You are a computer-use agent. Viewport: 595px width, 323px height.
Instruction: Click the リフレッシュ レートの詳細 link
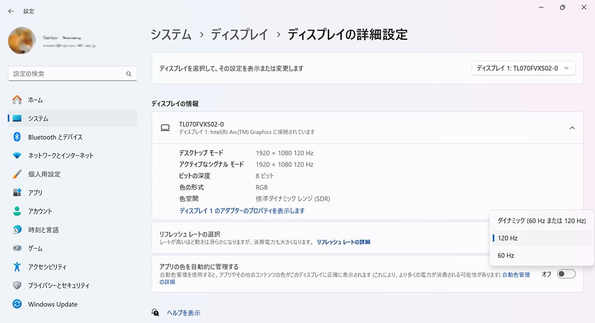click(x=343, y=242)
